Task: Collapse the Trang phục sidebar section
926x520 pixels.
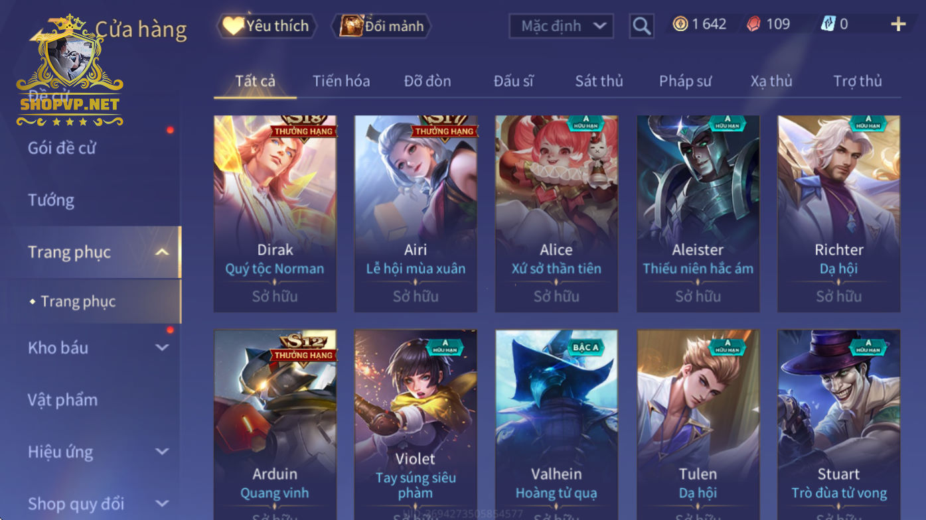Action: point(161,252)
